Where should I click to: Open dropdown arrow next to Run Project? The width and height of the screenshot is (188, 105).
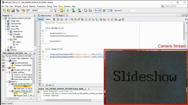(x=70, y=10)
